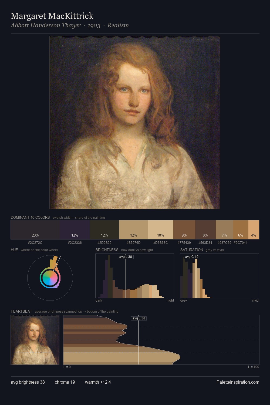Click the Realism style label

pyautogui.click(x=118, y=25)
